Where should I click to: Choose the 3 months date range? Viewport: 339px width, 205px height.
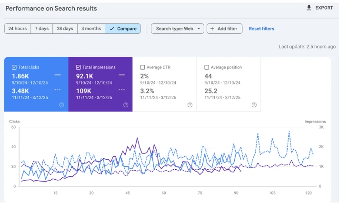tap(91, 29)
